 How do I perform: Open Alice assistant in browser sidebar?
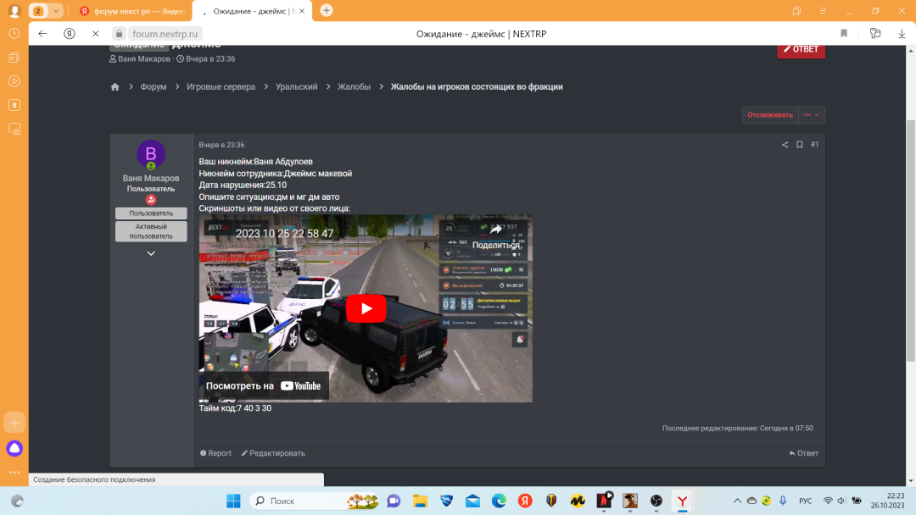point(14,449)
